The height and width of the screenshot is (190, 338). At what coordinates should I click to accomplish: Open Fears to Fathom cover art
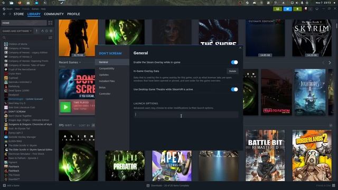[x=276, y=92]
